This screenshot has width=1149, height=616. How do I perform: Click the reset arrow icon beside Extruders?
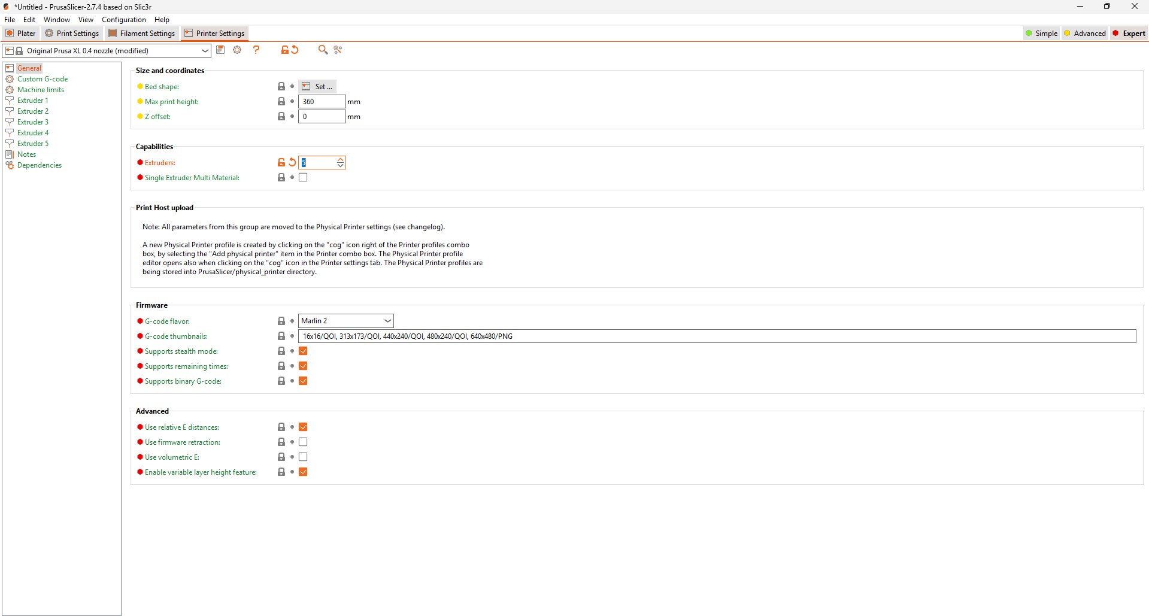pyautogui.click(x=292, y=163)
